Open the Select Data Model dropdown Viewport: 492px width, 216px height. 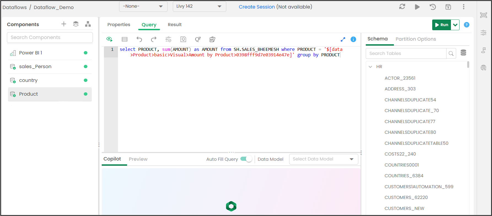(x=324, y=159)
